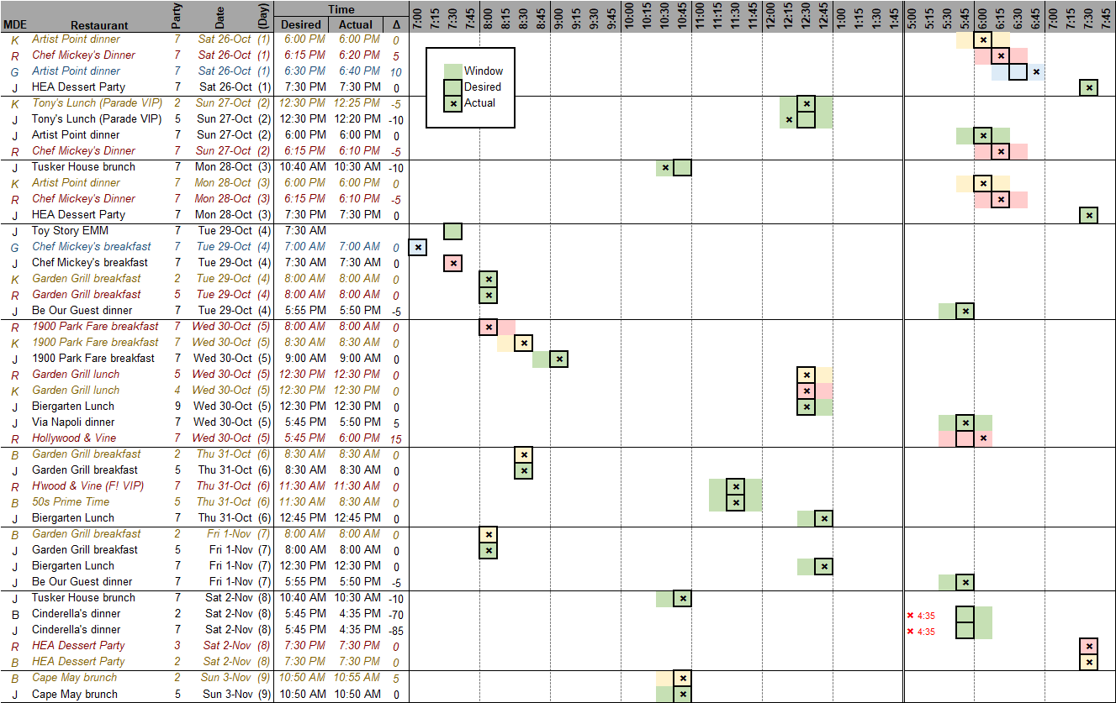
Task: Click the K code in Tony's Lunch italic row
Action: [14, 103]
